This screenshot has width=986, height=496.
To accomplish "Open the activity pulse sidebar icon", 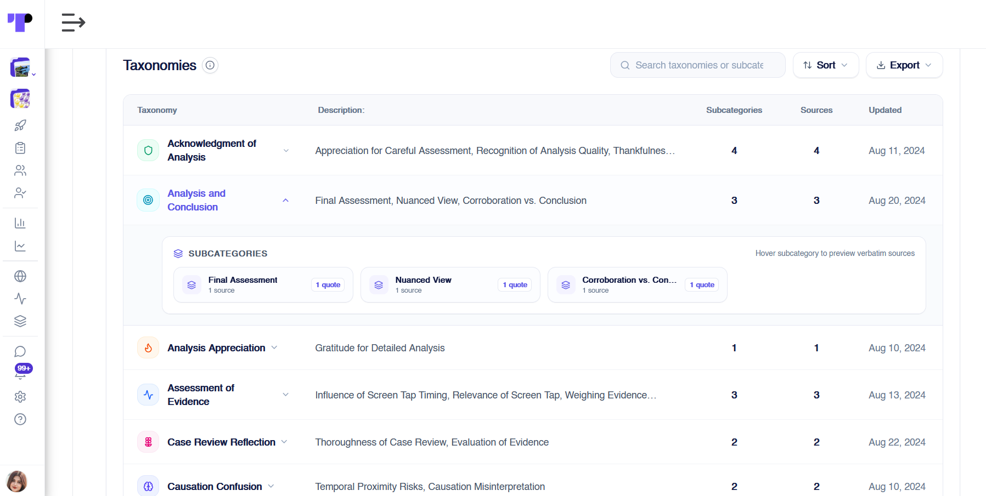I will [20, 299].
